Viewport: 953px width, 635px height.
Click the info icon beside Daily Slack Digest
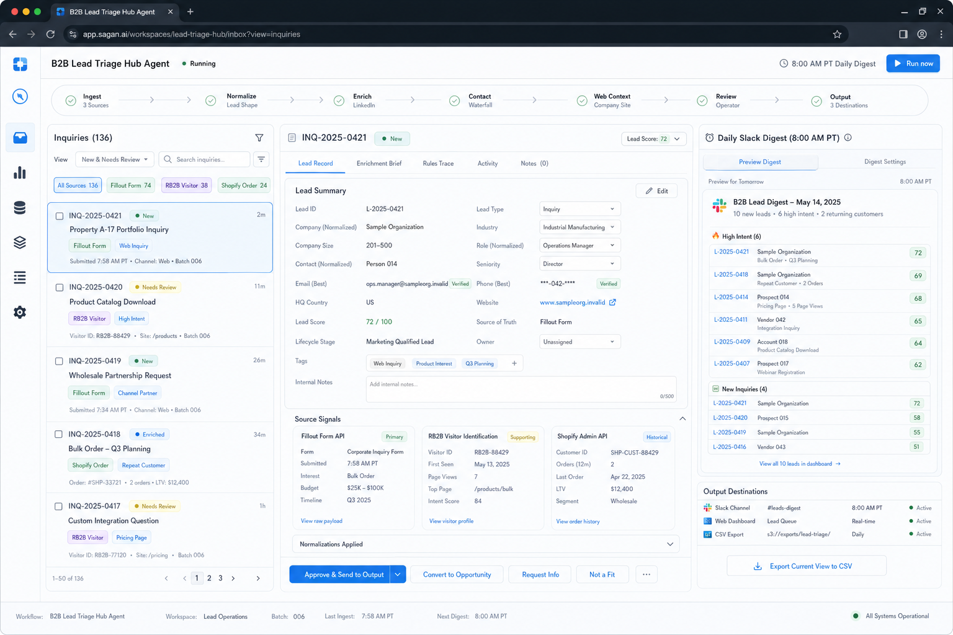848,138
